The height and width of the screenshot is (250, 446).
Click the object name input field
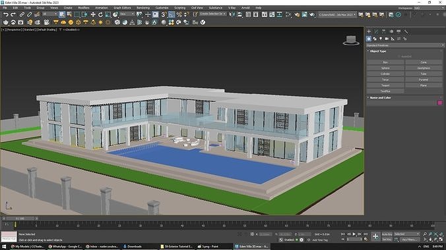tap(401, 103)
